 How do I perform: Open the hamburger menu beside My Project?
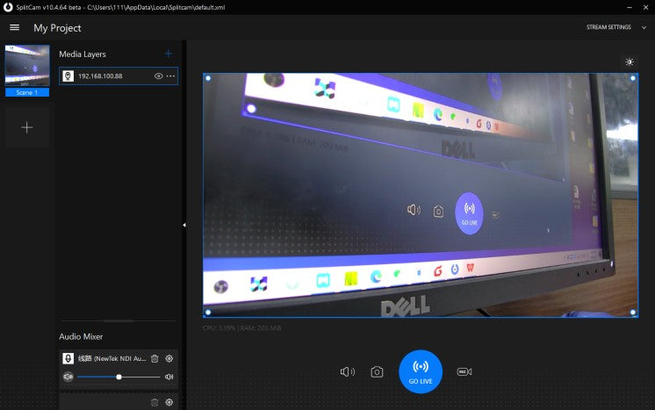[x=14, y=27]
